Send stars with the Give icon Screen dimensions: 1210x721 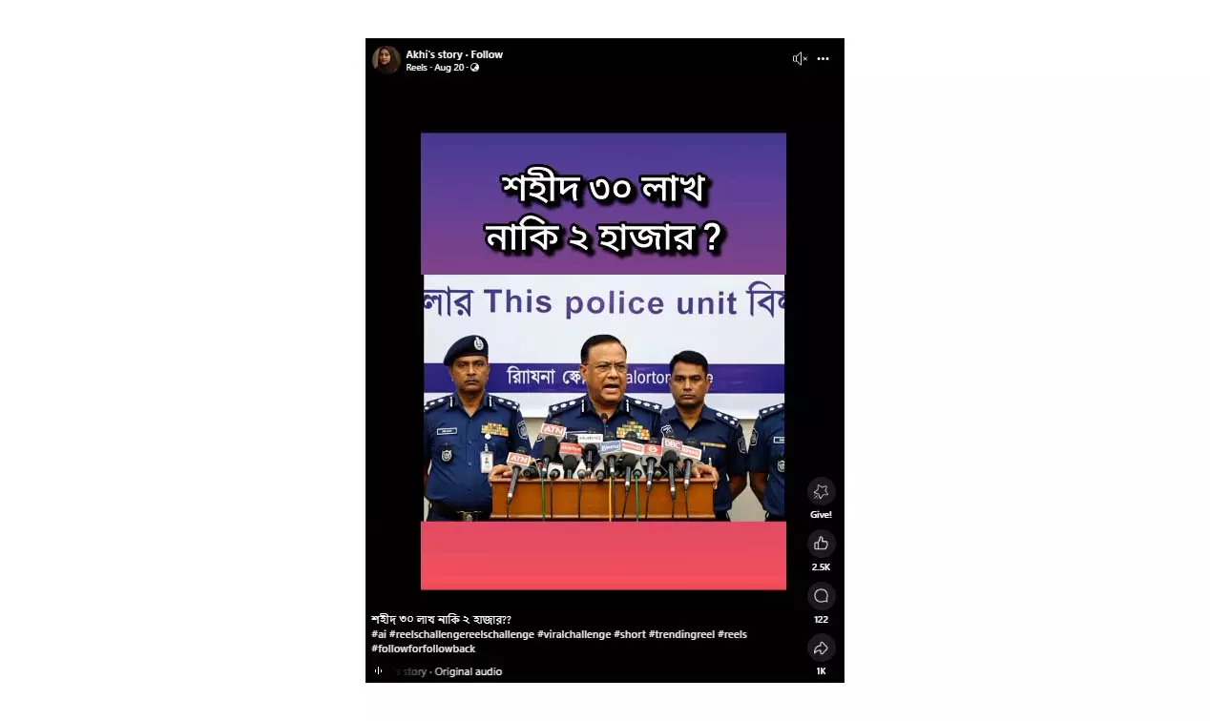pos(821,492)
